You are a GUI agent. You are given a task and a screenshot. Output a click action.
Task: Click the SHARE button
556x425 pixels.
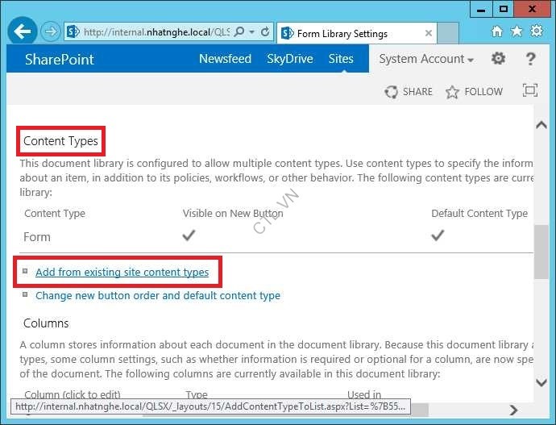pyautogui.click(x=409, y=92)
